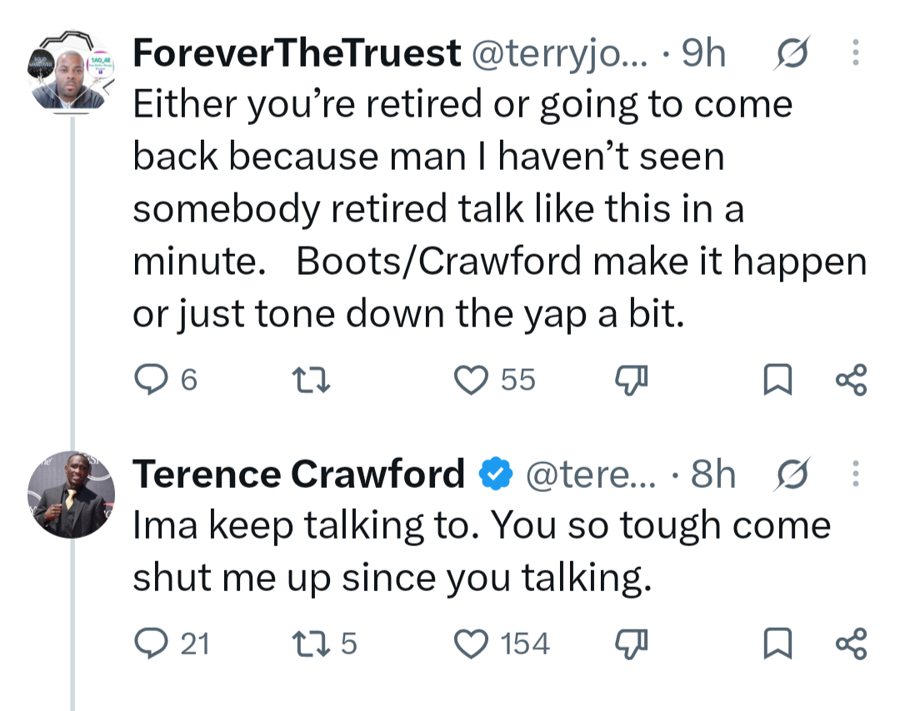Bookmark Terence Crawford's tweet

pyautogui.click(x=777, y=644)
